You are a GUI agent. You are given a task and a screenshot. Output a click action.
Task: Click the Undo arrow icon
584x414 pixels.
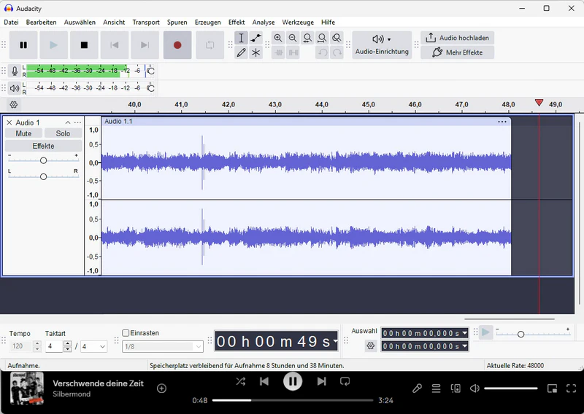(323, 52)
